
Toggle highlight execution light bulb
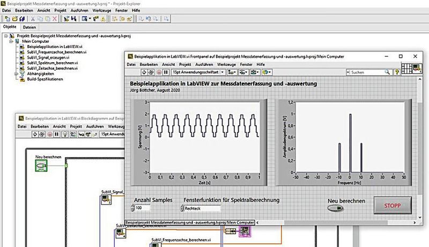[x=65, y=134]
